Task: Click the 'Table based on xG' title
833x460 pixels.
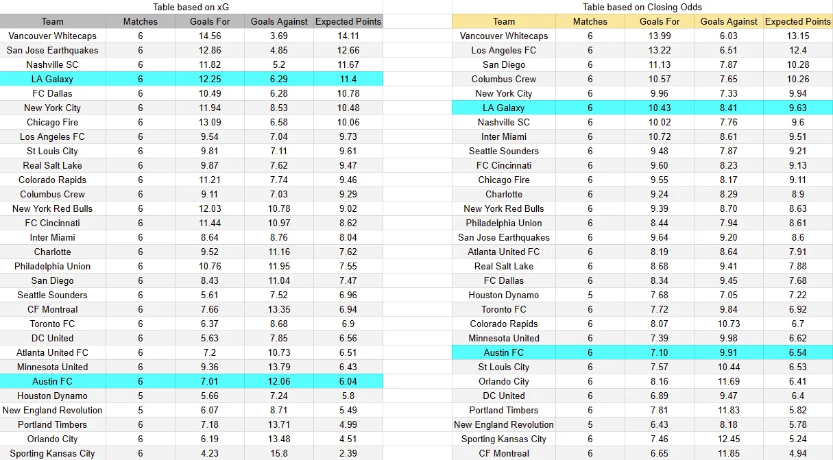Action: click(x=191, y=7)
